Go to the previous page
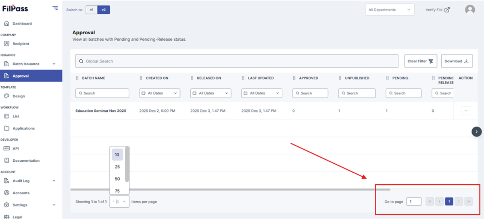Viewport: 484px width, 219px height. 440,201
